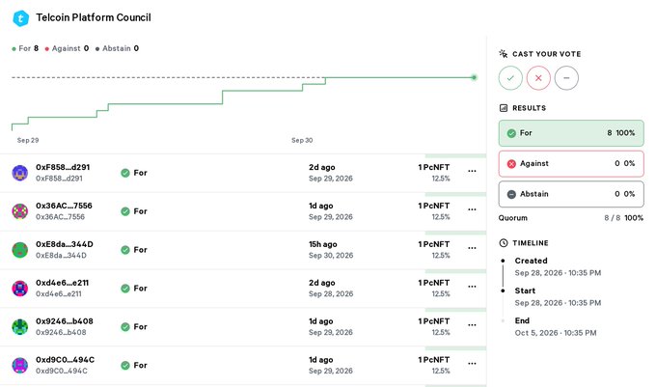The height and width of the screenshot is (387, 656).
Task: Click 'Sep 28, 2026 · 10:35 PM' under Created
Action: 558,273
